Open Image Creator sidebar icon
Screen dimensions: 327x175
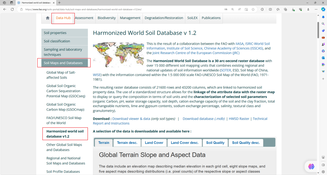coord(323,65)
